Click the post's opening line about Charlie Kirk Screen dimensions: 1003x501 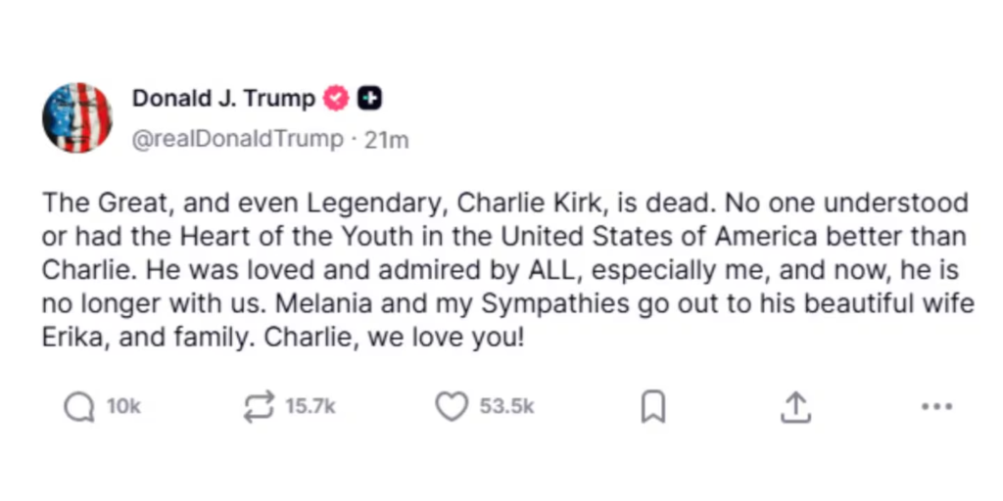(x=392, y=204)
